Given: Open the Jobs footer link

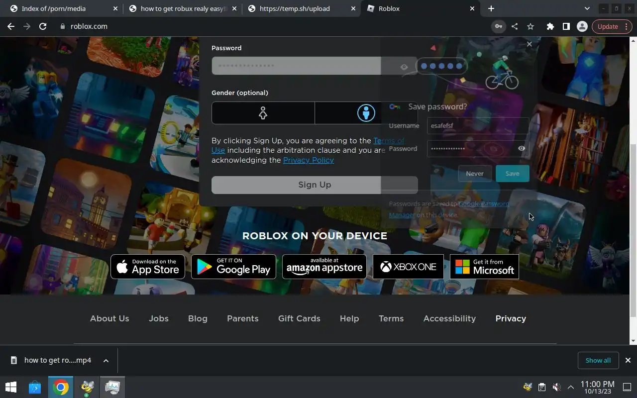Looking at the screenshot, I should coord(159,318).
